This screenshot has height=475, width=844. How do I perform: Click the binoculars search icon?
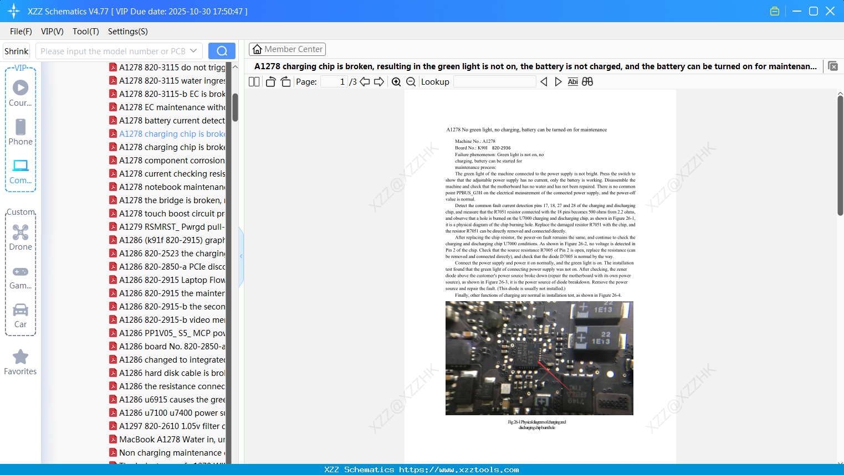(x=587, y=81)
